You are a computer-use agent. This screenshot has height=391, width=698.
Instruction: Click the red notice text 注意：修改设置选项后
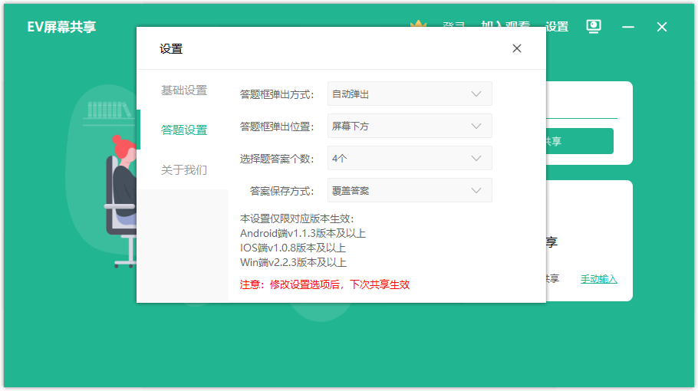pyautogui.click(x=324, y=284)
